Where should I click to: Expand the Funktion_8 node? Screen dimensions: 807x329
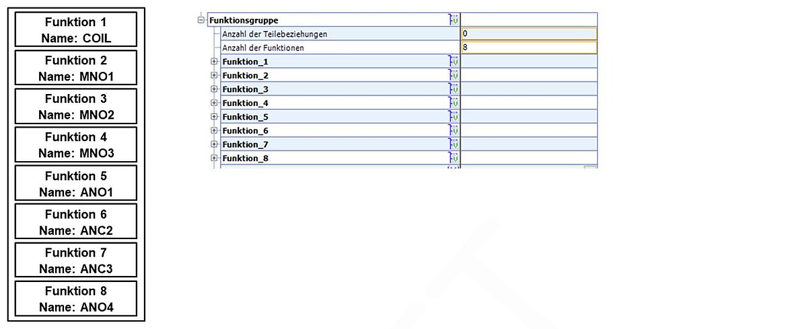point(214,158)
